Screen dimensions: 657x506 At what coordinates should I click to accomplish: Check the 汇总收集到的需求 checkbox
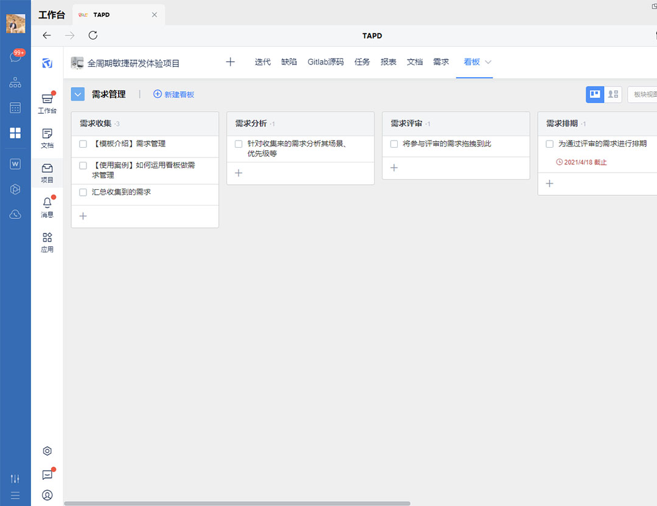pyautogui.click(x=83, y=192)
